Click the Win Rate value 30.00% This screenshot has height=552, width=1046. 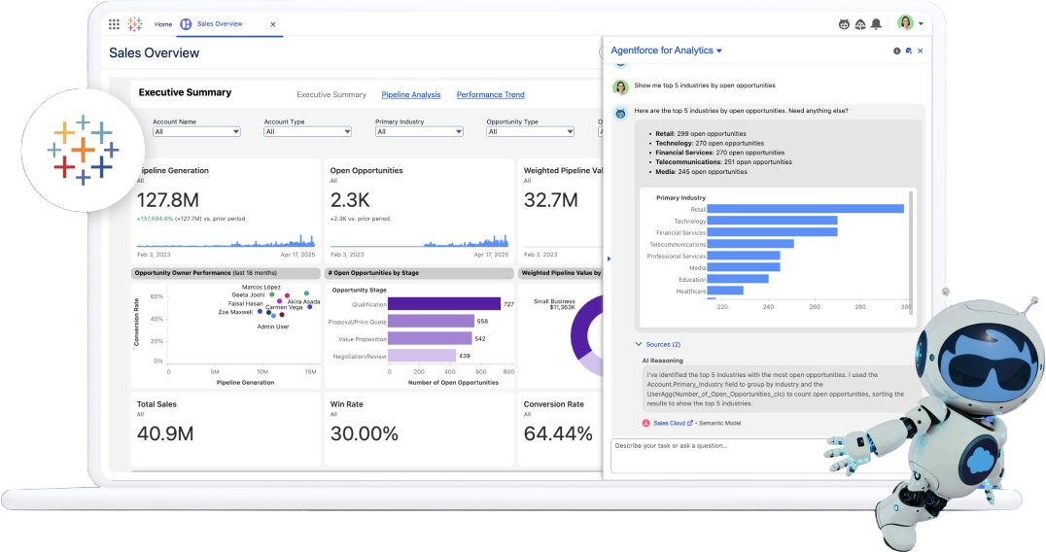(x=365, y=434)
